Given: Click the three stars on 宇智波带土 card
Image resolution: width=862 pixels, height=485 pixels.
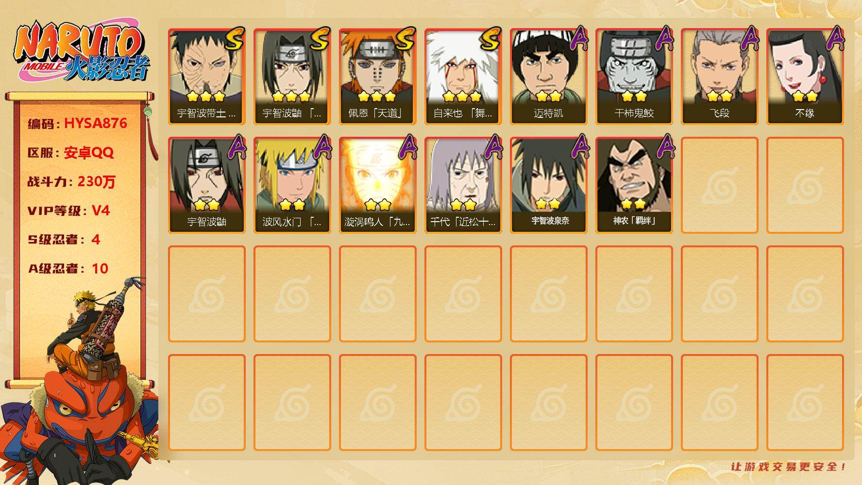Looking at the screenshot, I should (x=206, y=96).
